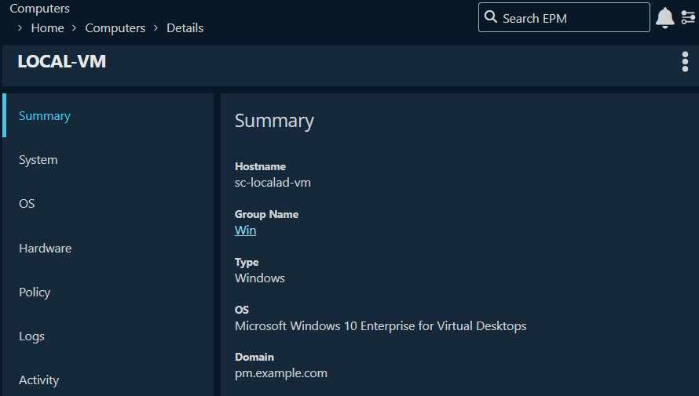
Task: Click the LOCAL-VM page title
Action: (62, 61)
